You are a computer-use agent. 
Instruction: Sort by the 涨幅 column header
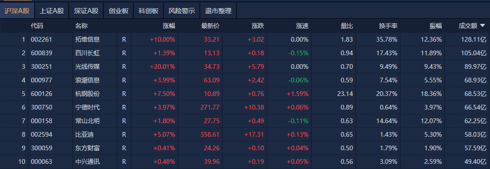coord(169,26)
